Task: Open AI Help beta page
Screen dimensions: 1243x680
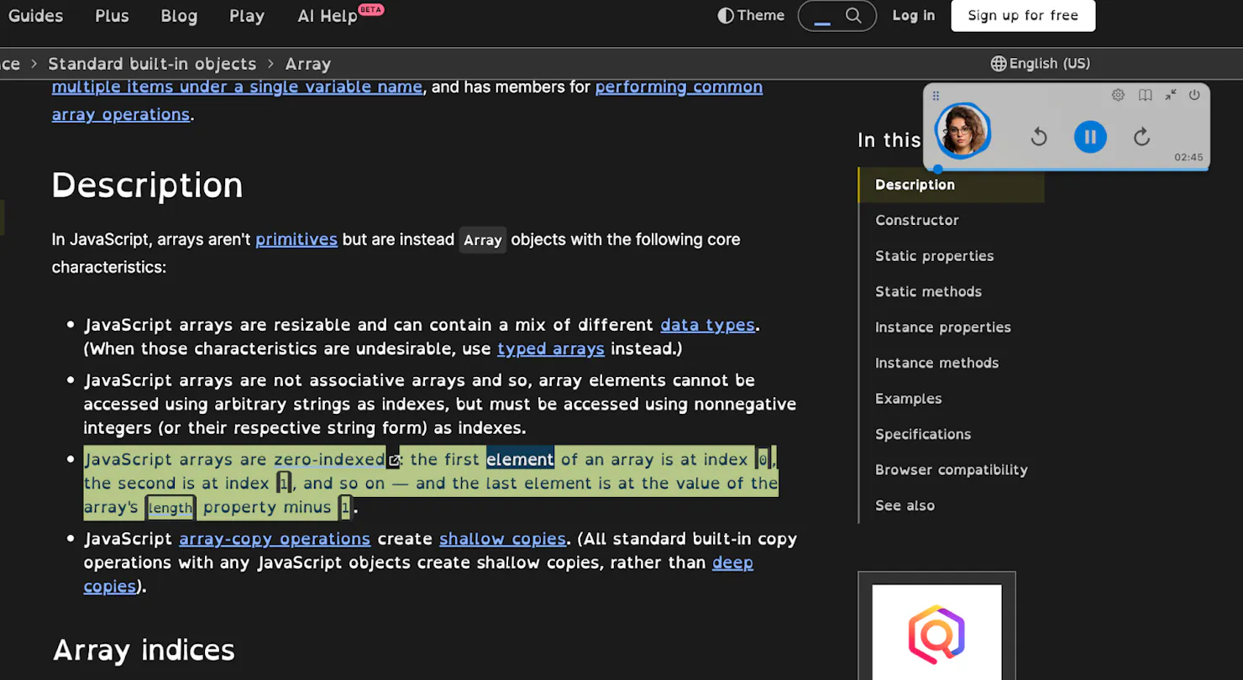Action: coord(339,15)
